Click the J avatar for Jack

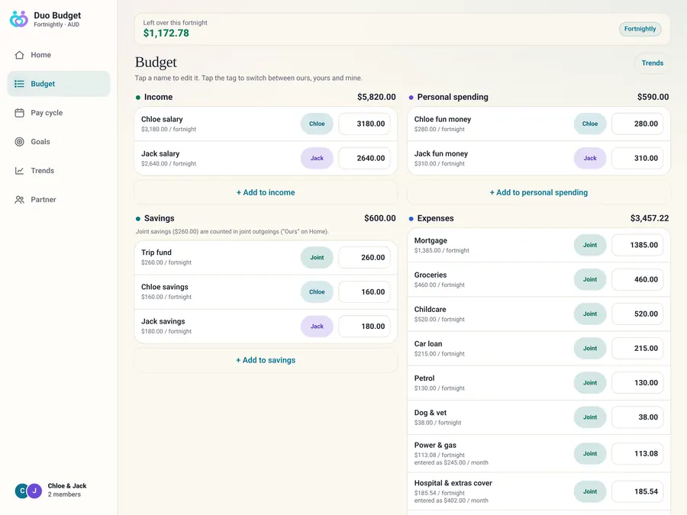point(34,491)
